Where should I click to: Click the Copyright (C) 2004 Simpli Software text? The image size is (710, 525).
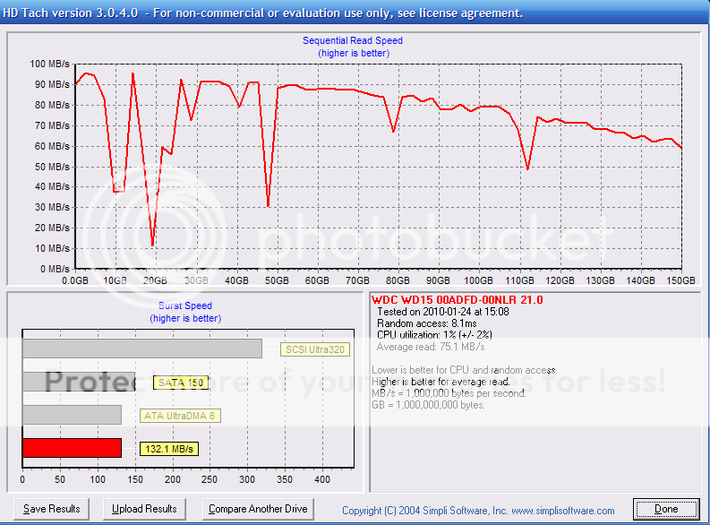(x=424, y=511)
